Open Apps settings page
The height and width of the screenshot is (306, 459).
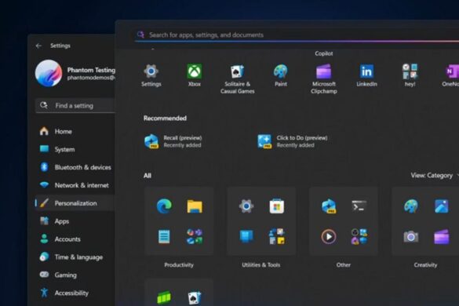pos(75,221)
